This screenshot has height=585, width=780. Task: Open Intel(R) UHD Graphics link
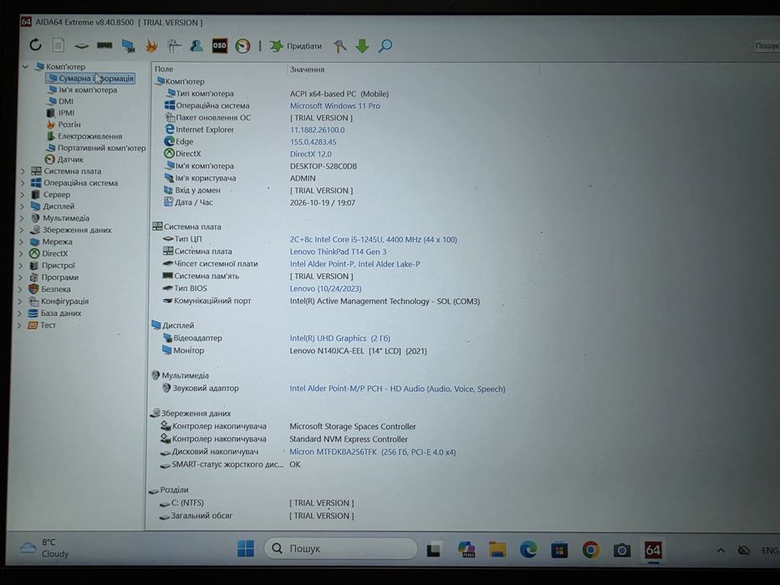pos(339,338)
